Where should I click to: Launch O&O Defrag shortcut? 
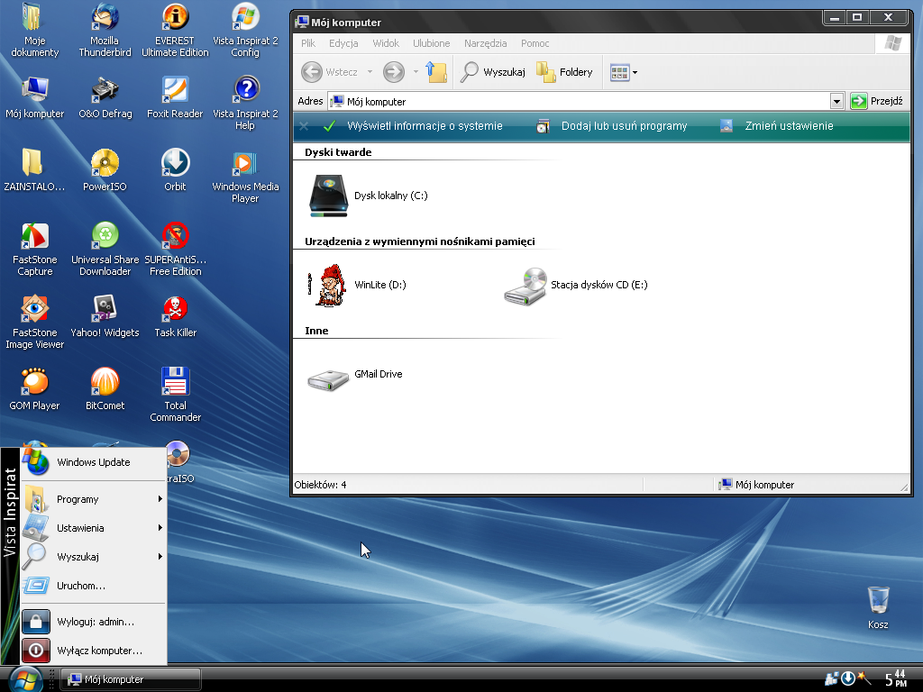click(x=105, y=97)
